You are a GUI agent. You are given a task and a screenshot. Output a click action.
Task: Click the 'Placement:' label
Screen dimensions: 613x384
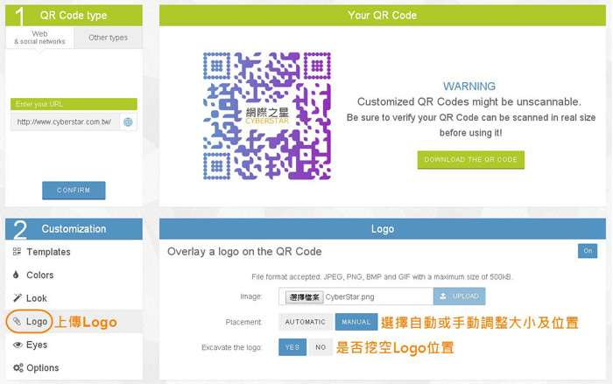point(243,322)
